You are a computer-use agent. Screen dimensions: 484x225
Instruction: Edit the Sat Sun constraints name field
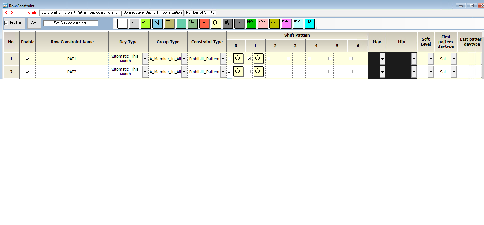(x=71, y=23)
